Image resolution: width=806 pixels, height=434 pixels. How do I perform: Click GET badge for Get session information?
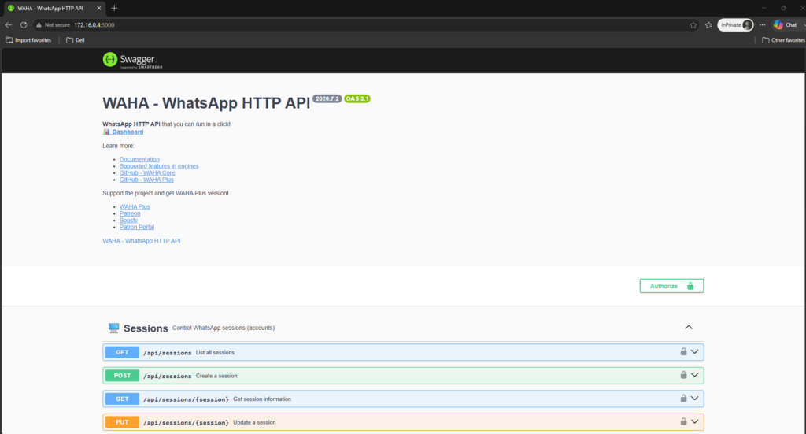point(122,399)
